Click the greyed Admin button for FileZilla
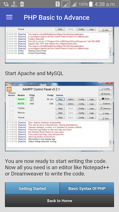119x212 pixels. 71,108
